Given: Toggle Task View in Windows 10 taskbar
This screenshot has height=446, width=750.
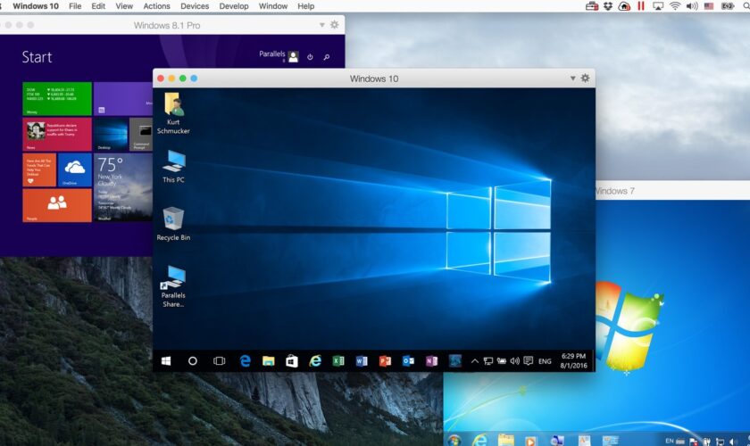Looking at the screenshot, I should (x=219, y=361).
